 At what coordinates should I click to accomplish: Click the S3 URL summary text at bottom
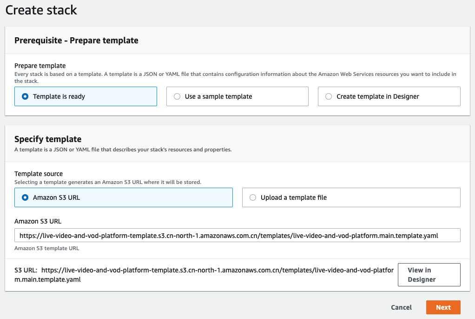point(204,275)
